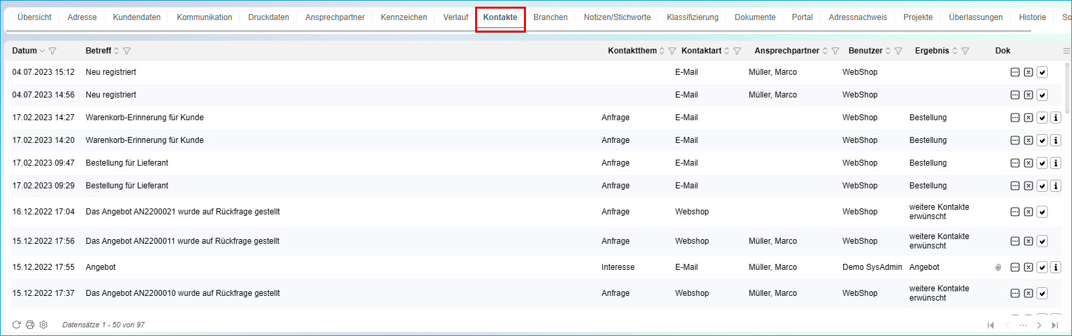Image resolution: width=1072 pixels, height=336 pixels.
Task: Open the Überlassungen tab
Action: (x=976, y=17)
